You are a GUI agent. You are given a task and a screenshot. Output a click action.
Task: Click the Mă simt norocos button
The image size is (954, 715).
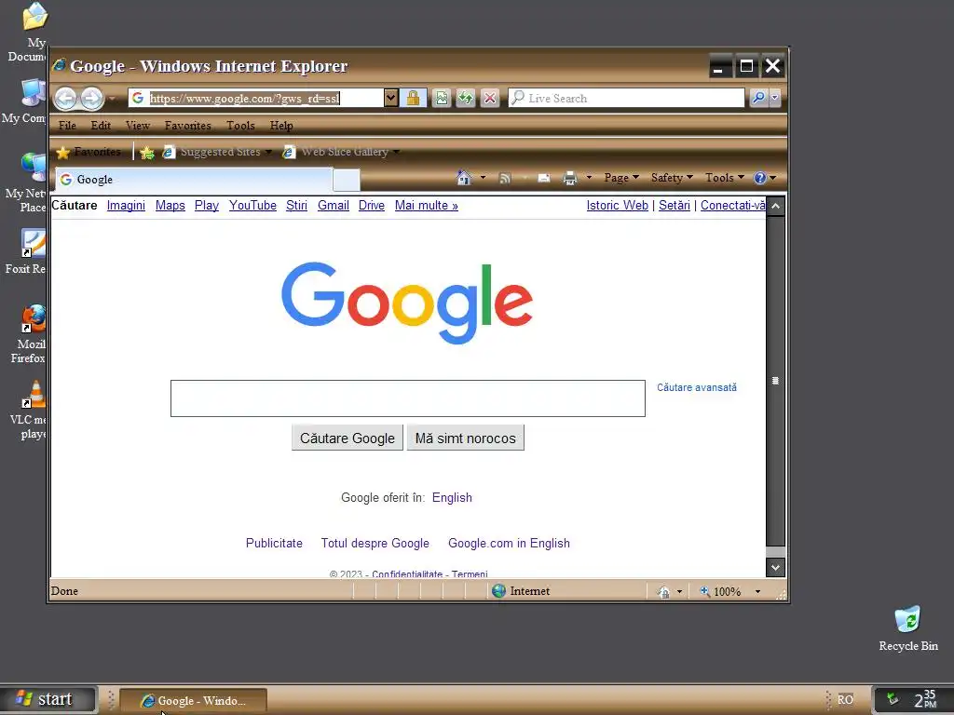pyautogui.click(x=466, y=438)
